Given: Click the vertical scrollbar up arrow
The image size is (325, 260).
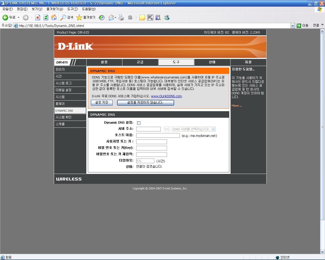Looking at the screenshot, I should tap(322, 31).
